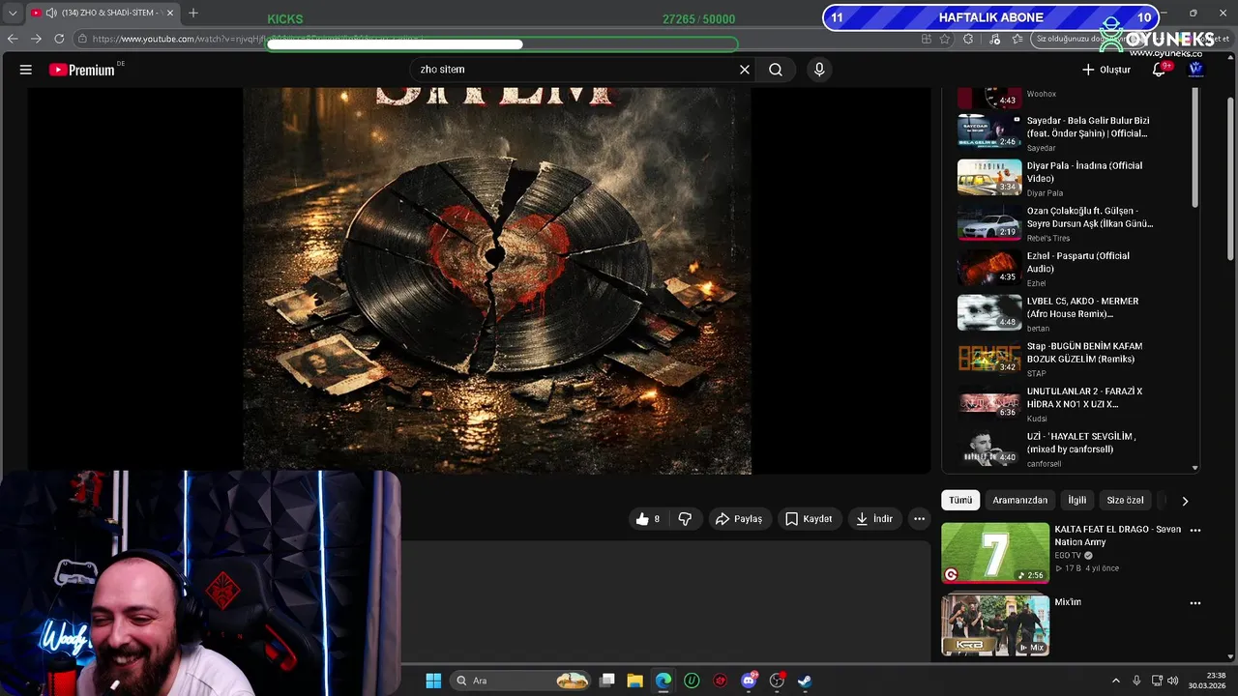Image resolution: width=1238 pixels, height=696 pixels.
Task: Click the Oluştur create button
Action: (x=1106, y=70)
